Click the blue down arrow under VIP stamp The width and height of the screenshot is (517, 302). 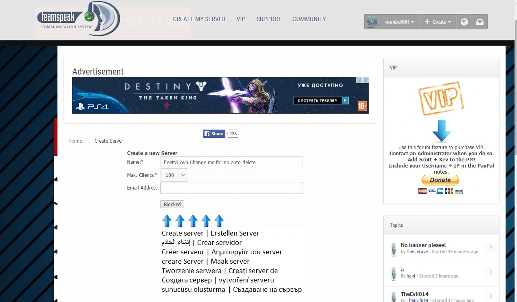(x=442, y=131)
